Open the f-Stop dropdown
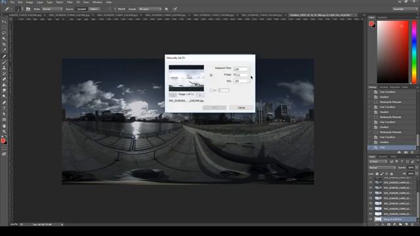 pyautogui.click(x=243, y=75)
